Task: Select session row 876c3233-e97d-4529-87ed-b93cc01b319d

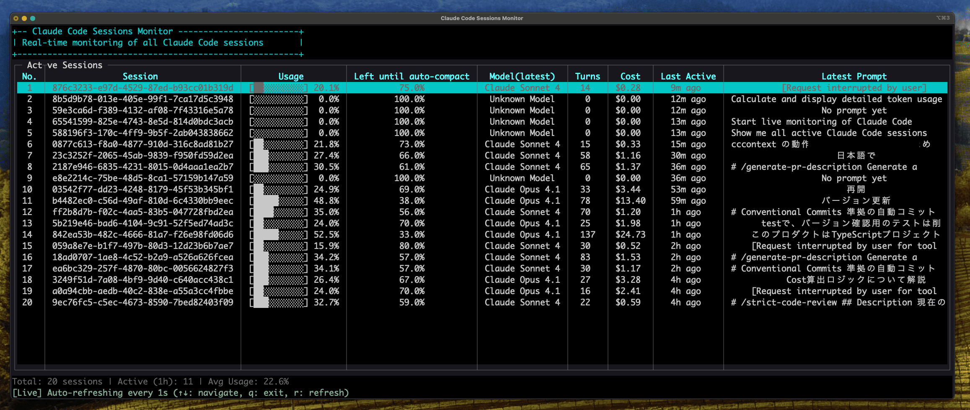Action: pos(142,88)
